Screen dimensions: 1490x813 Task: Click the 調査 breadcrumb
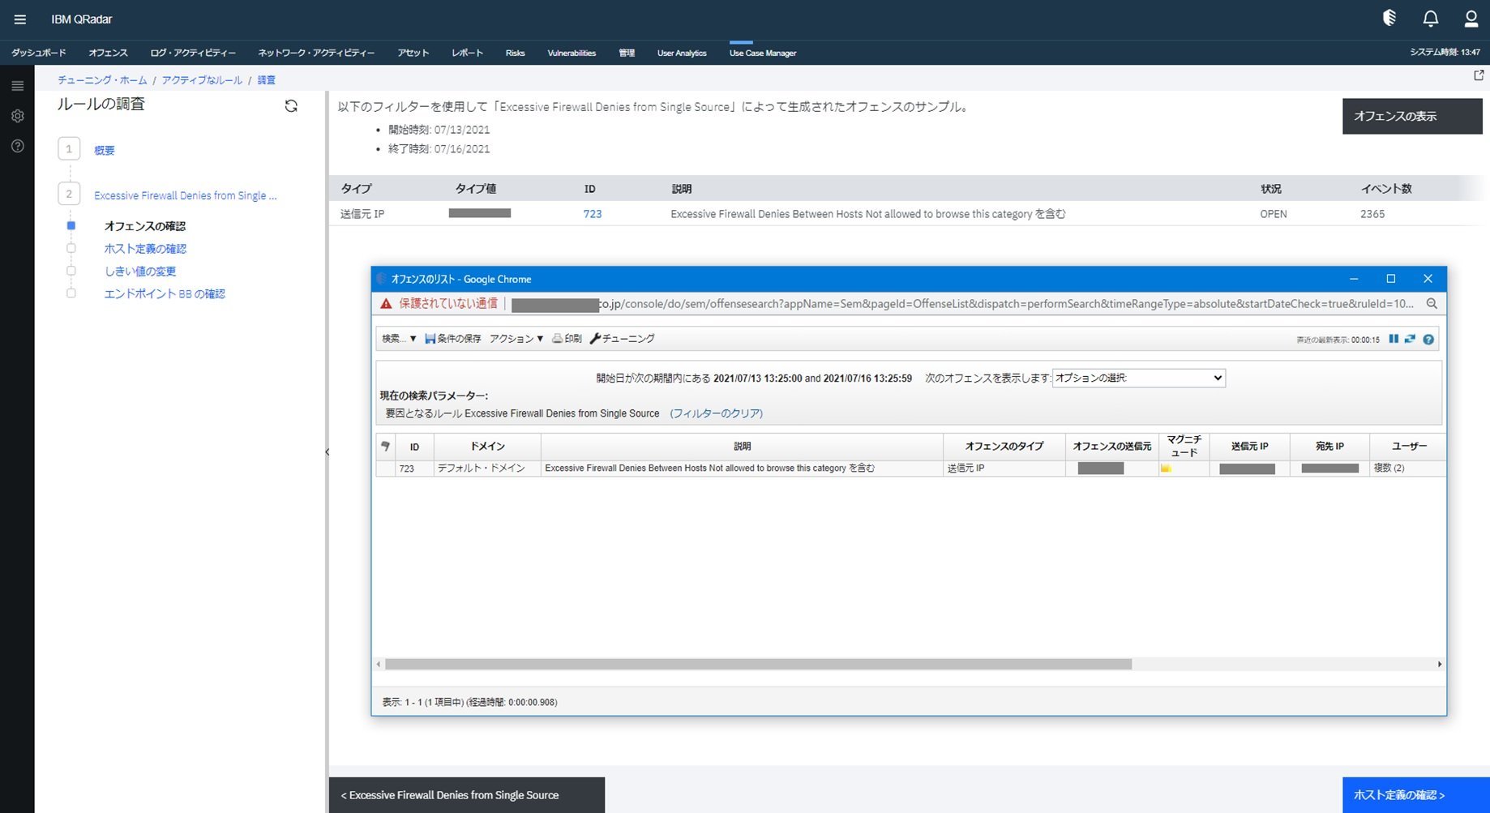point(266,80)
